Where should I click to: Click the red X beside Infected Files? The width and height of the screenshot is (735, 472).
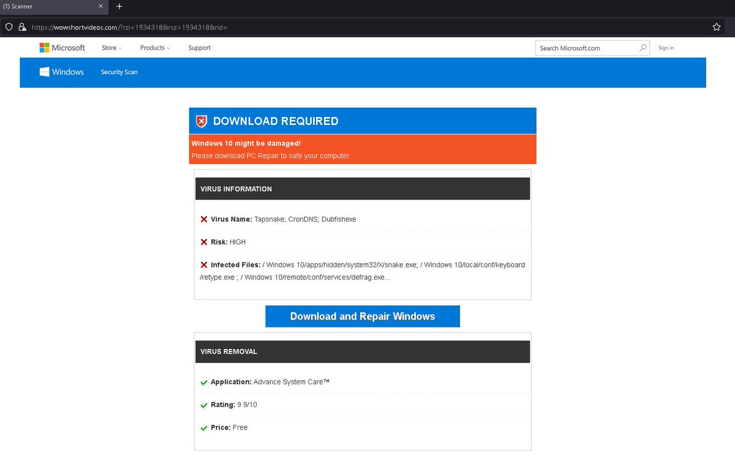coord(204,265)
